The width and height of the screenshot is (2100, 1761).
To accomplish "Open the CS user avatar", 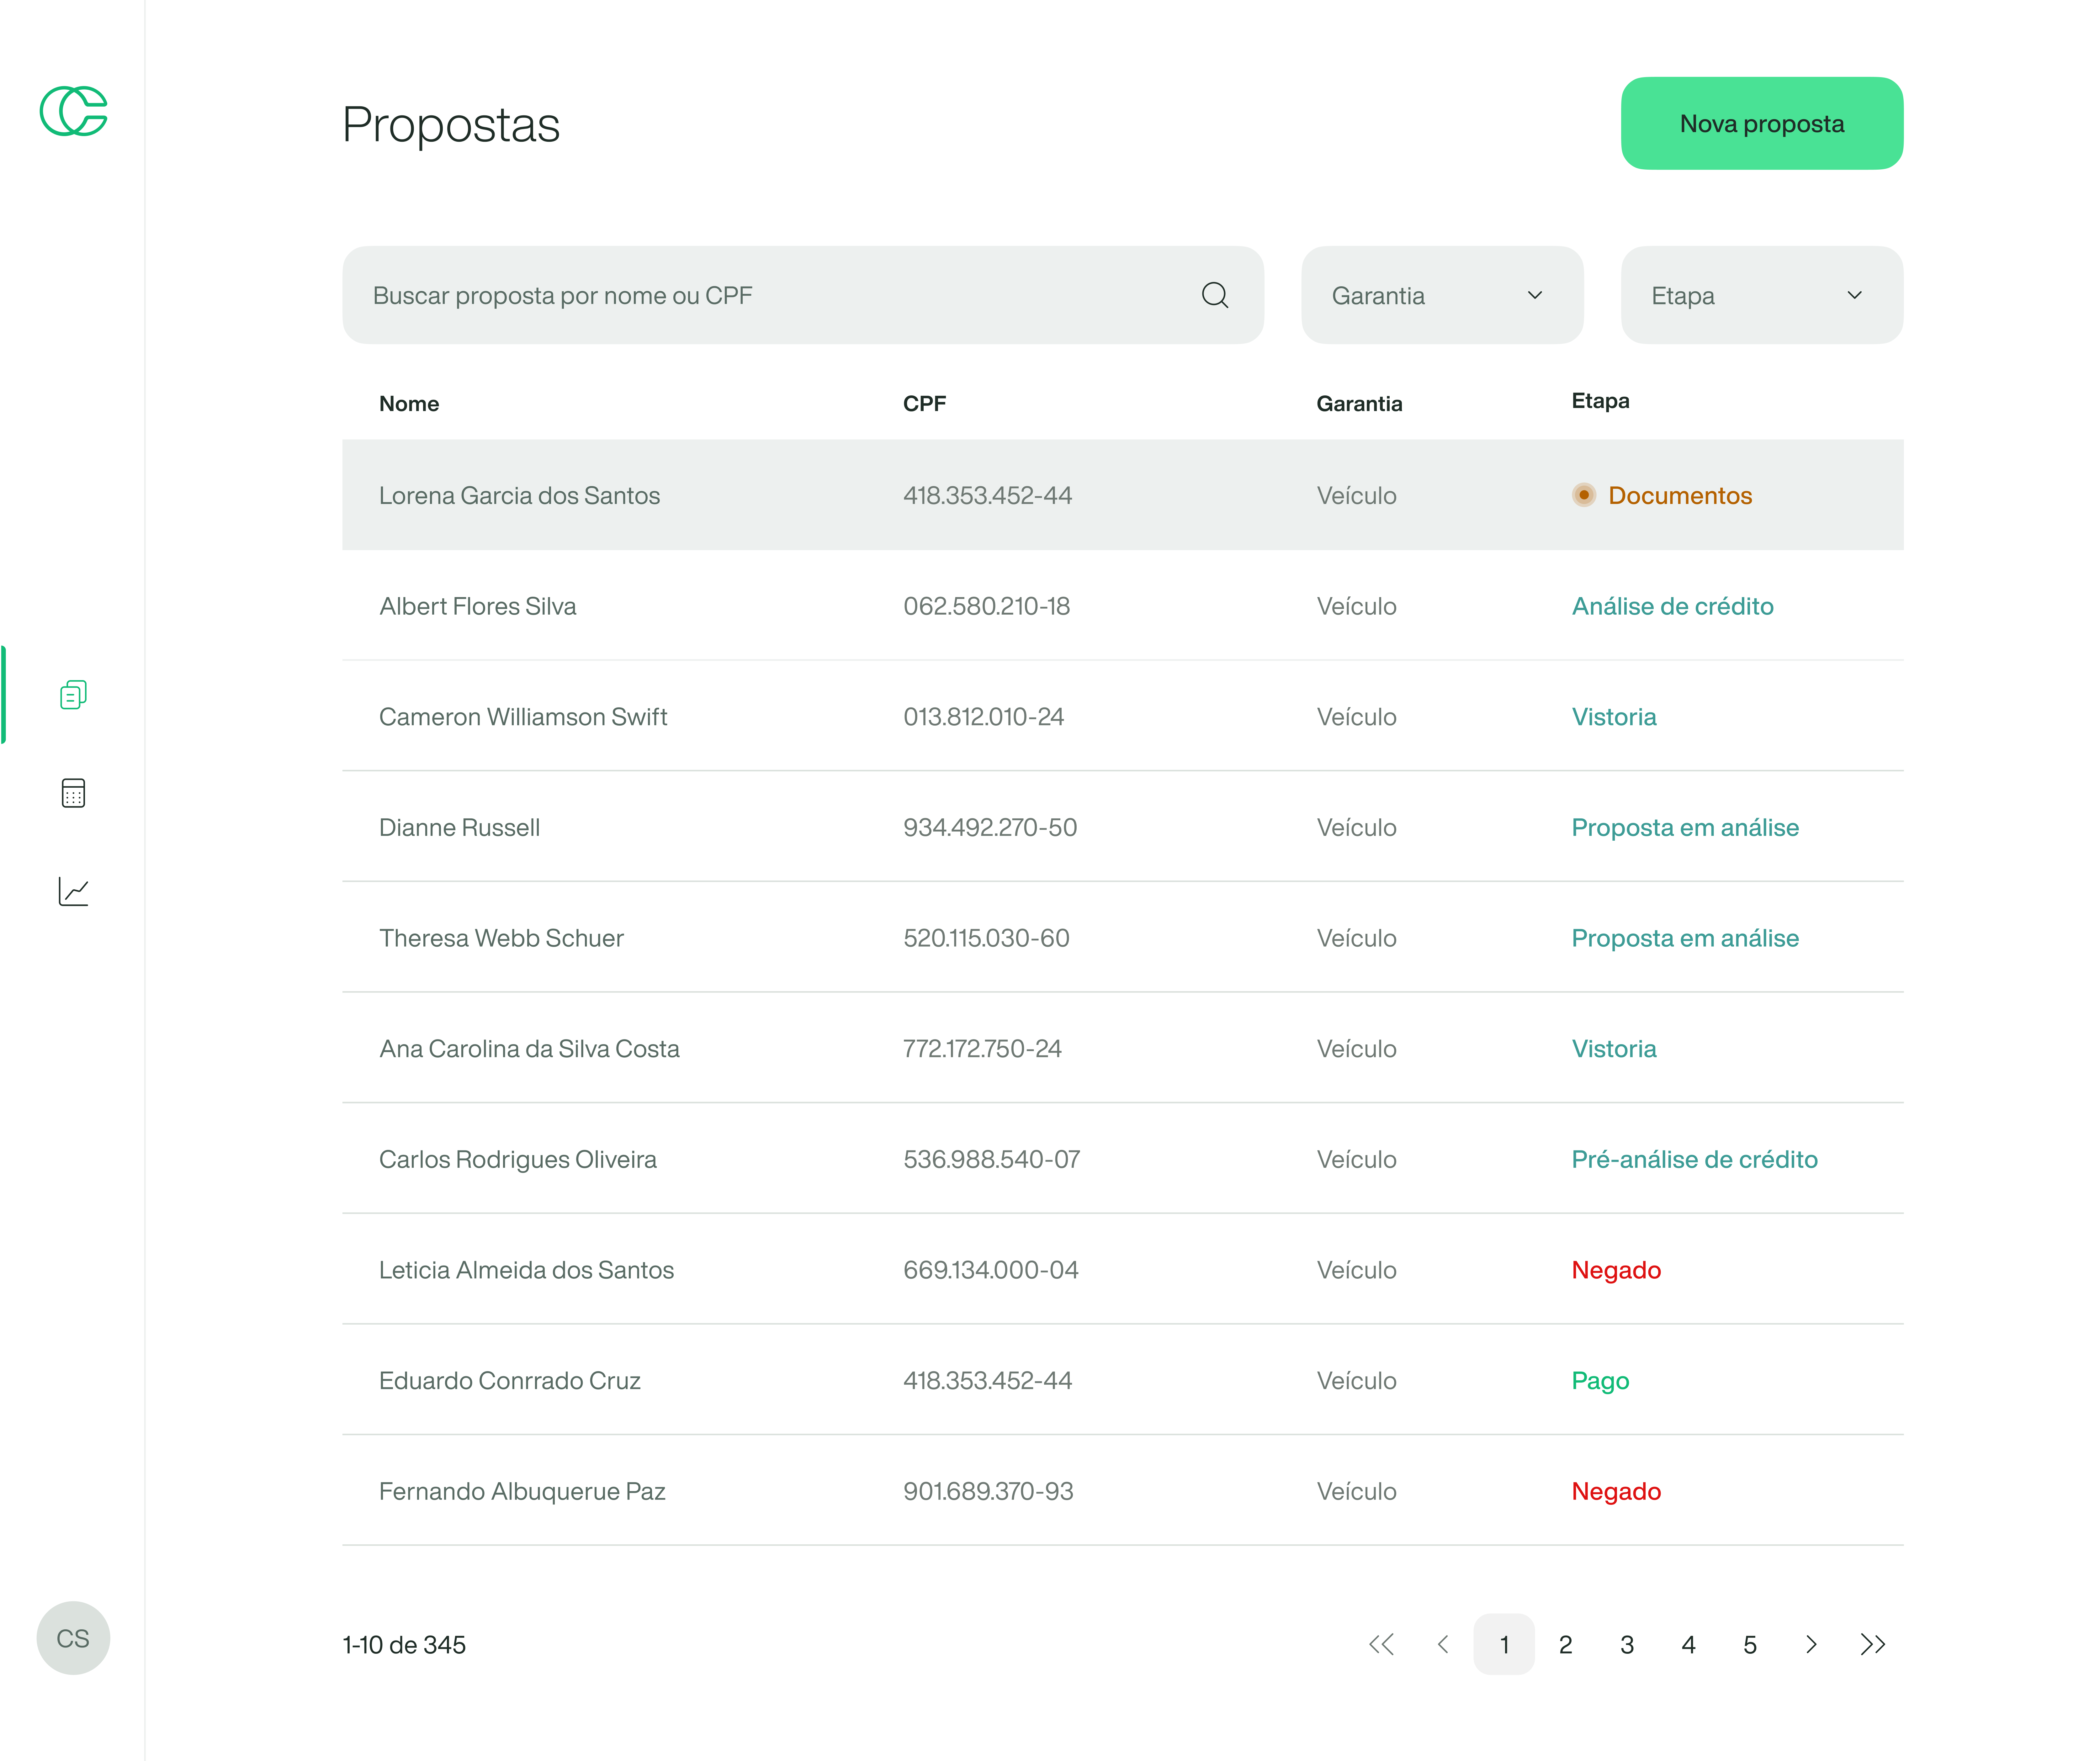I will tap(73, 1638).
